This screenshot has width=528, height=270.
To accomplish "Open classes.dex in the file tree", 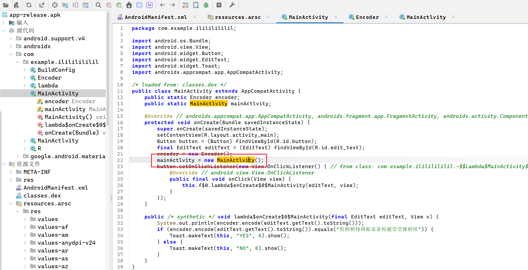I will coord(42,196).
